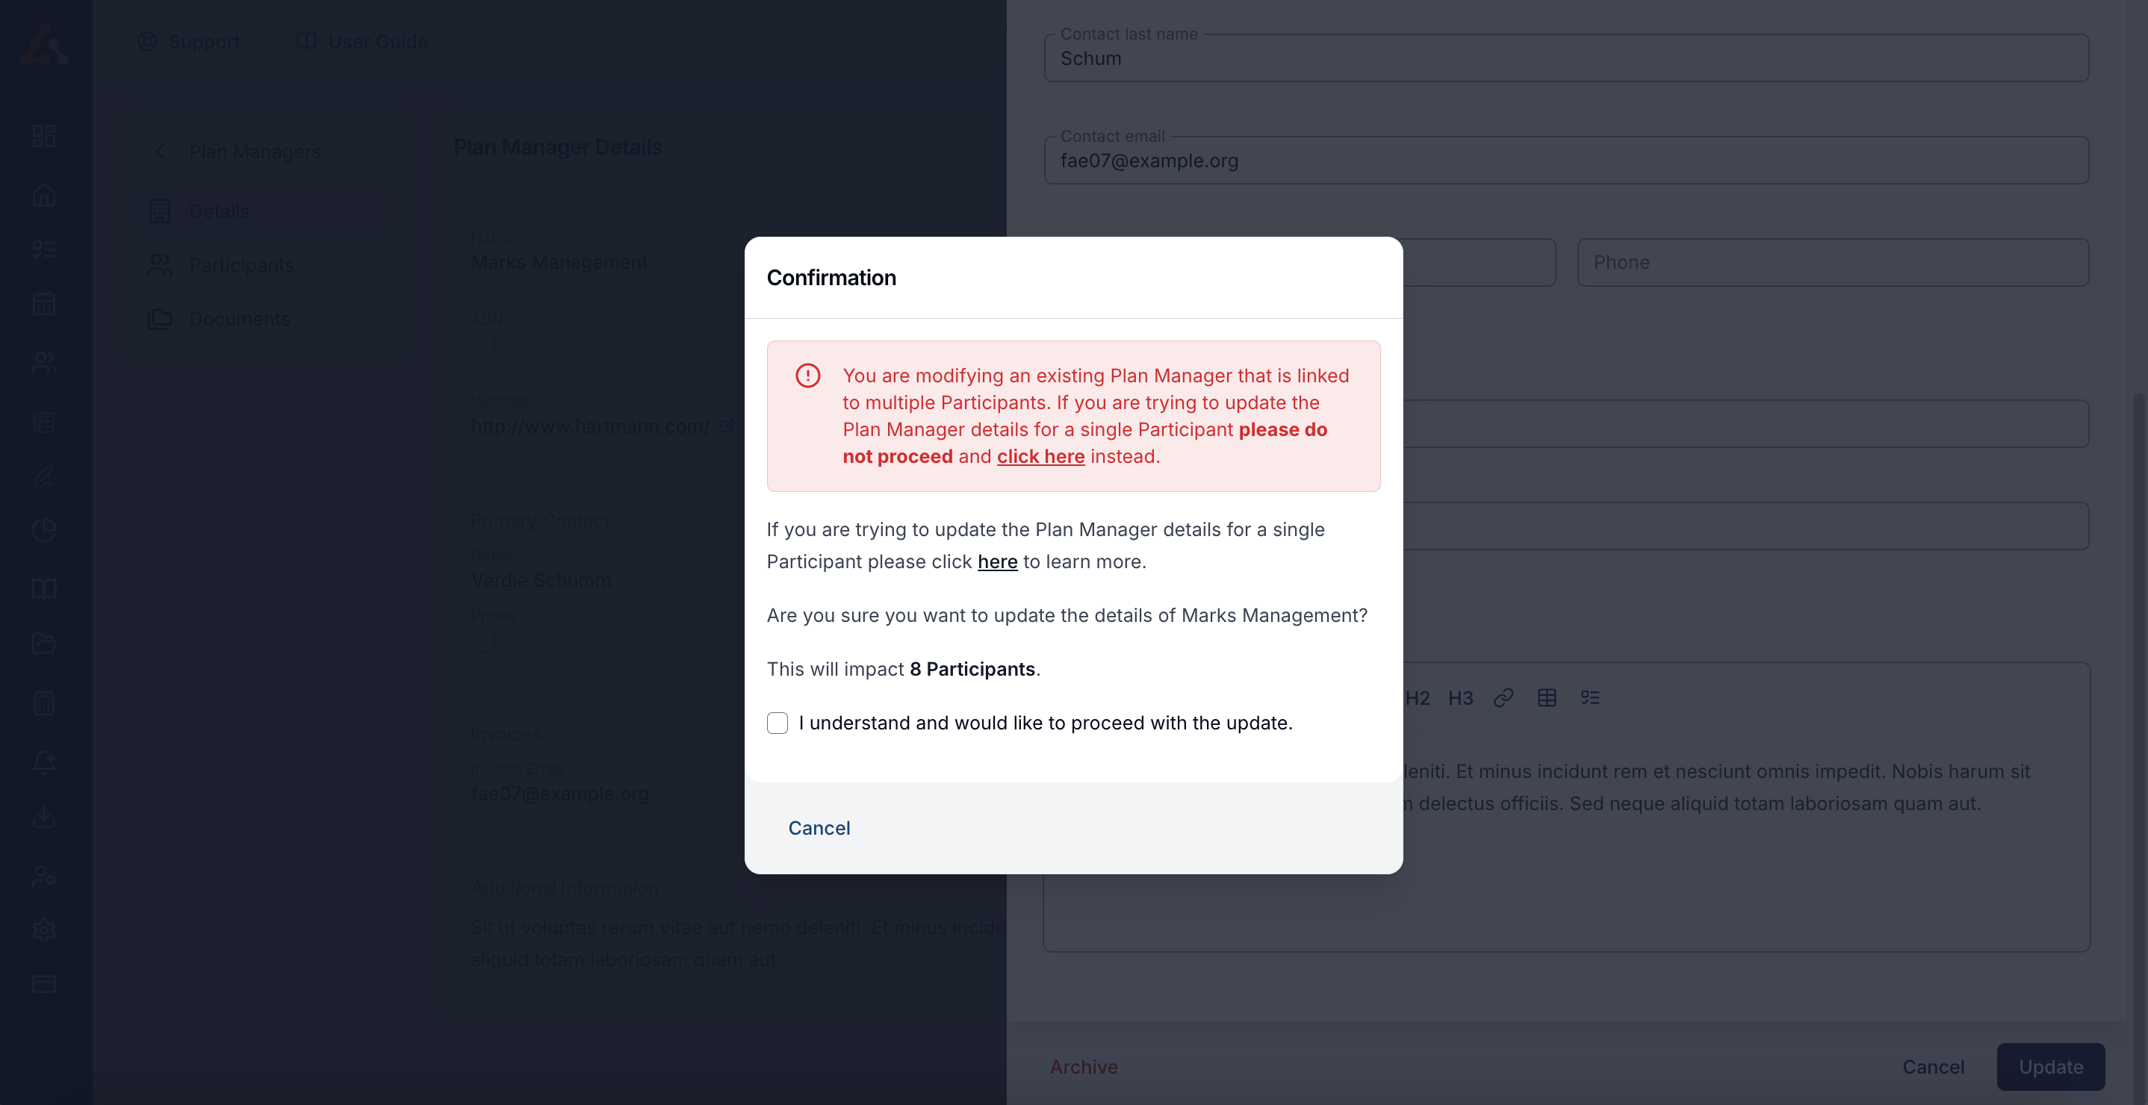Click the settings gear sidebar icon
Screen dimensions: 2148x1105
tap(44, 930)
